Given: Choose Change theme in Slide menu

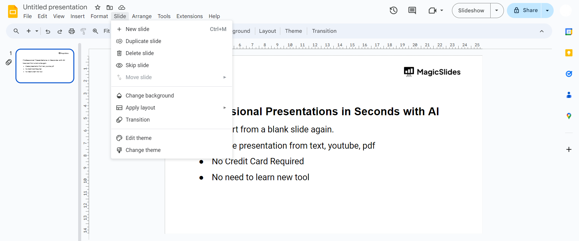Looking at the screenshot, I should point(143,150).
